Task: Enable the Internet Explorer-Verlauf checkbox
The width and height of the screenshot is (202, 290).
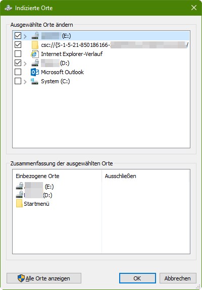Action: tap(18, 54)
